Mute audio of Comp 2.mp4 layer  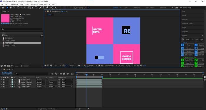pyautogui.click(x=4, y=87)
